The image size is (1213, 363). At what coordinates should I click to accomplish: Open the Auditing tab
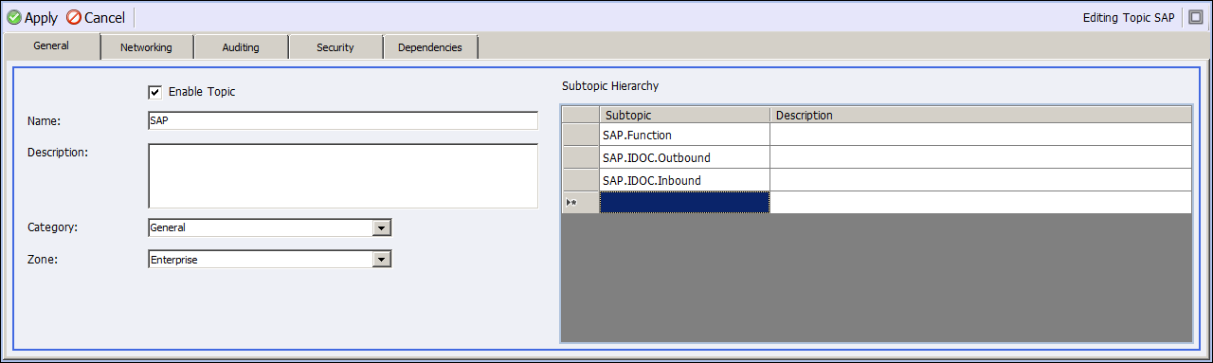[x=241, y=47]
